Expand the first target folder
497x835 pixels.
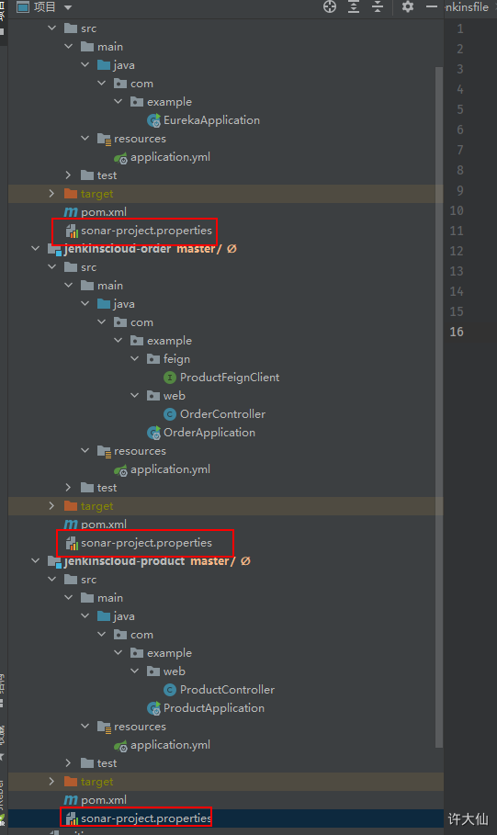(51, 194)
